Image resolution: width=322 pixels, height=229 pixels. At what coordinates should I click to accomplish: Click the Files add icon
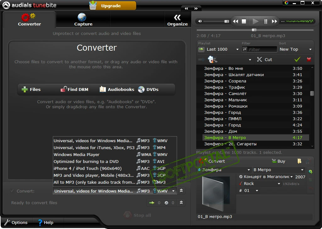click(x=25, y=90)
